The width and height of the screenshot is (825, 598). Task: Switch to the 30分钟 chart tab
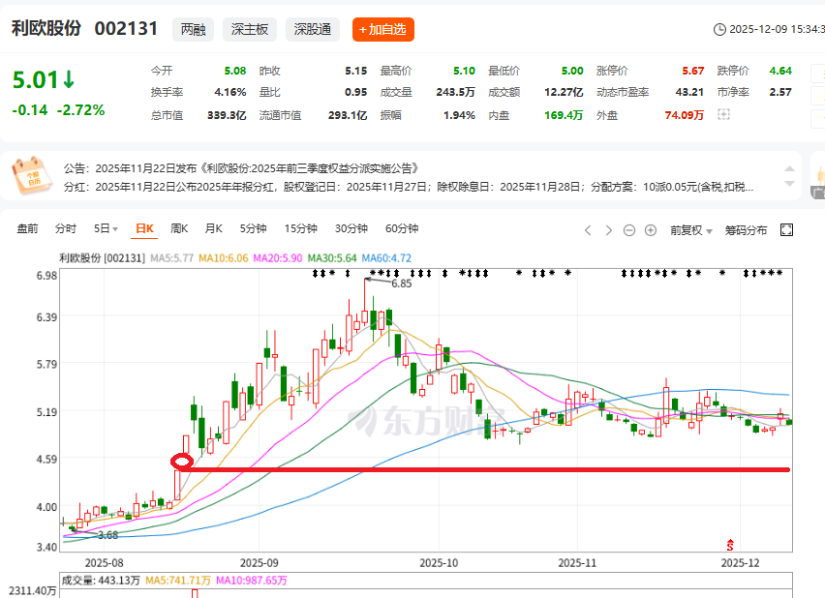click(351, 228)
